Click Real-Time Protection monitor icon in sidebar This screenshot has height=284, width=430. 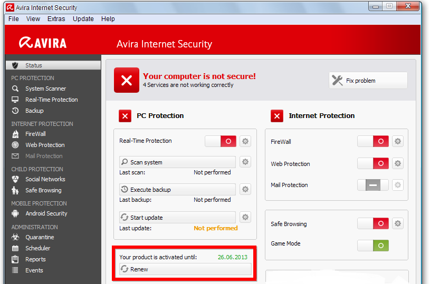point(15,100)
